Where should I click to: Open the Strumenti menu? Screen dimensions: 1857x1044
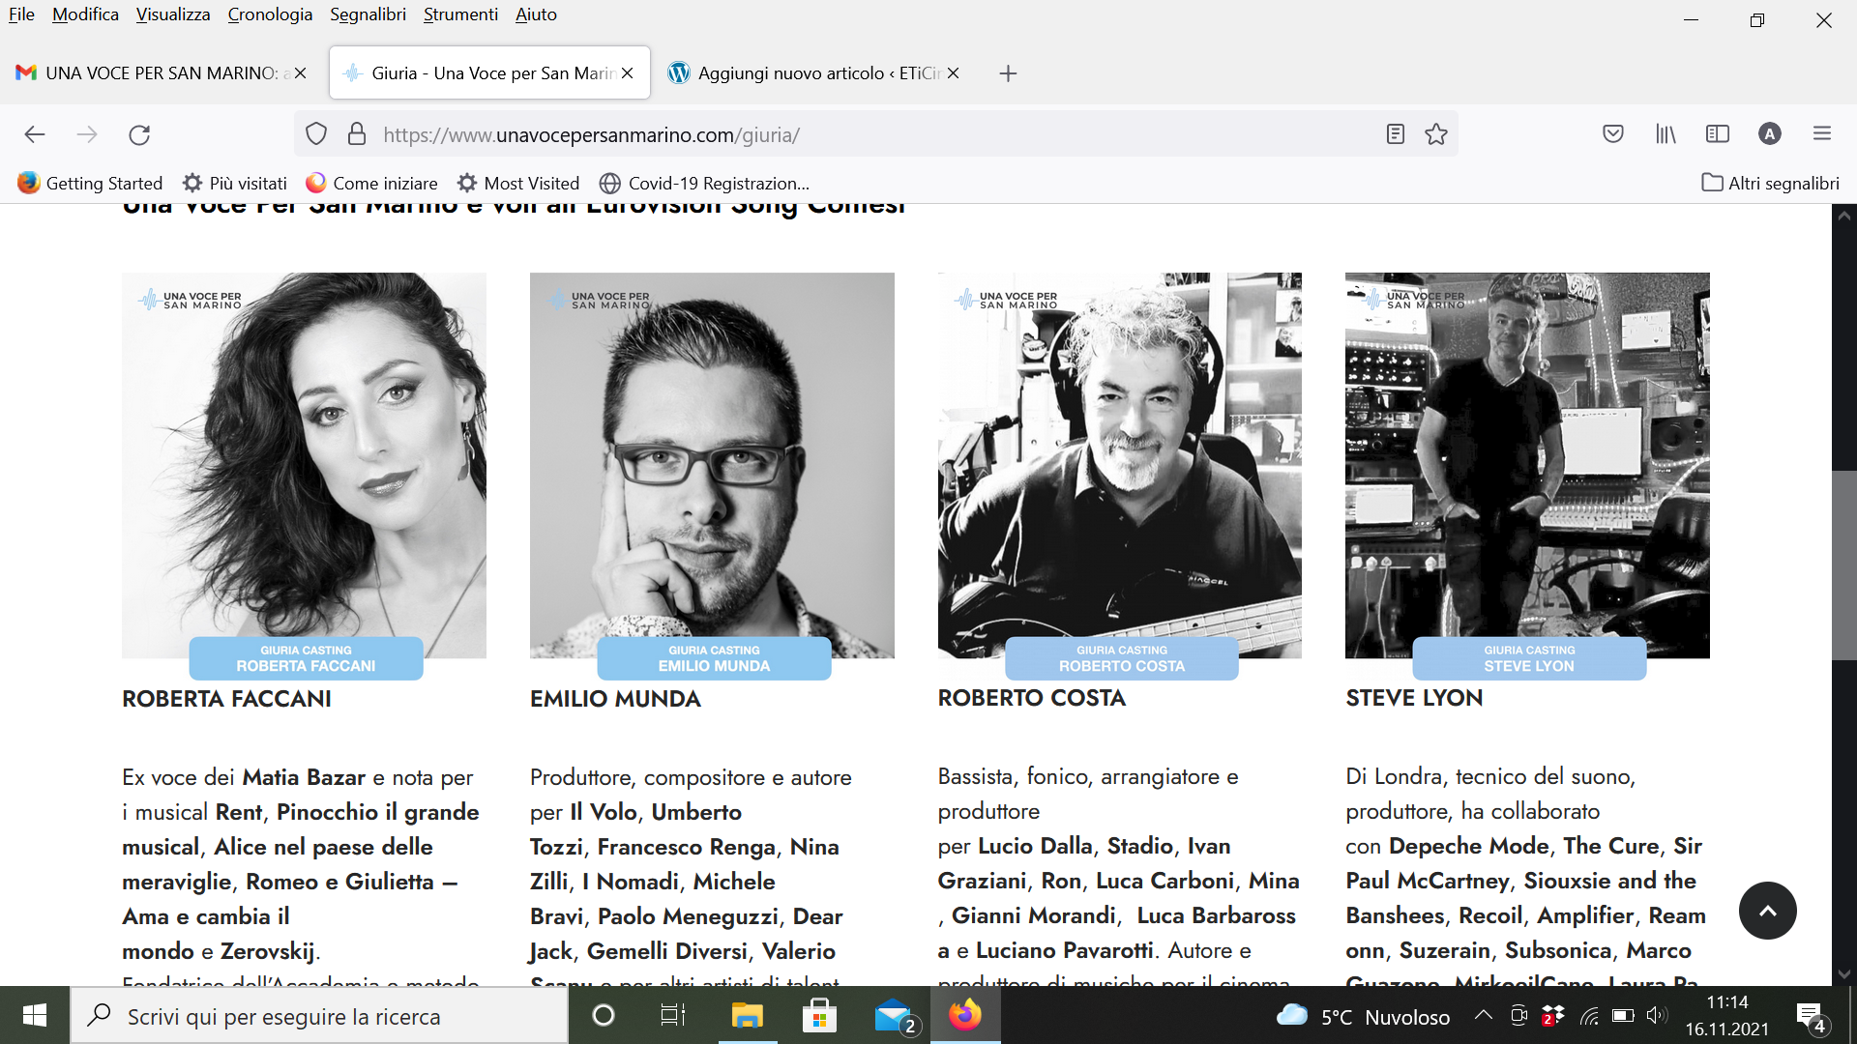pos(460,14)
